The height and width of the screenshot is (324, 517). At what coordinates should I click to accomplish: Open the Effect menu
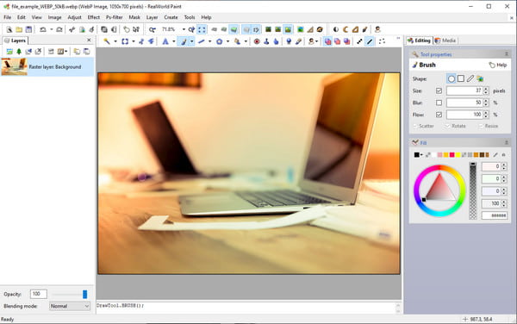[94, 17]
